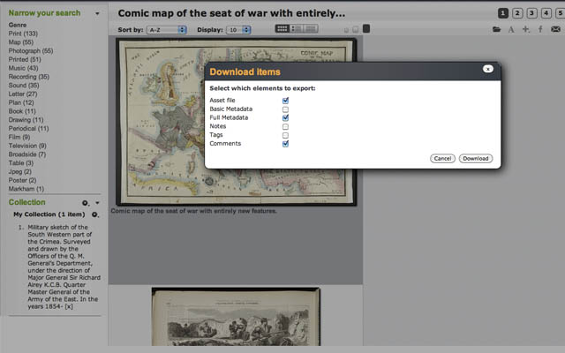Filter by genre Letter (27)
The width and height of the screenshot is (565, 353).
click(23, 94)
